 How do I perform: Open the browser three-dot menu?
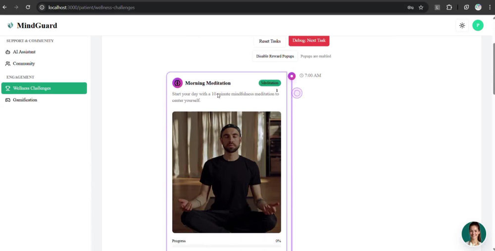click(490, 7)
